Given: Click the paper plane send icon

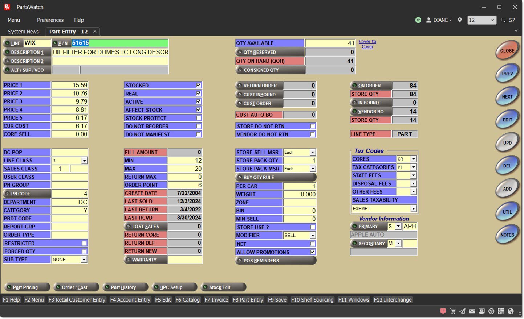Looking at the screenshot, I should click(x=462, y=311).
